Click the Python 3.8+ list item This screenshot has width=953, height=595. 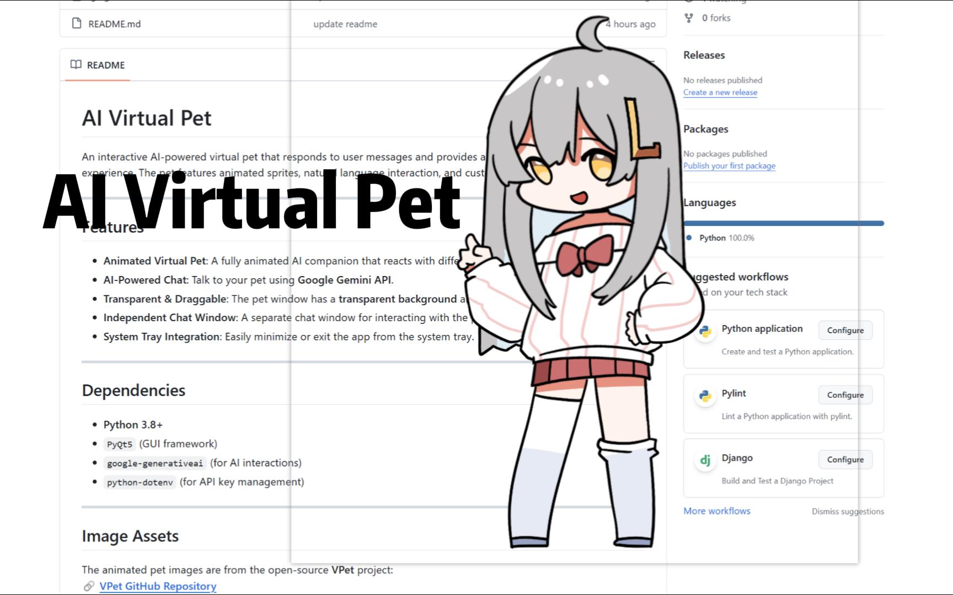point(133,425)
